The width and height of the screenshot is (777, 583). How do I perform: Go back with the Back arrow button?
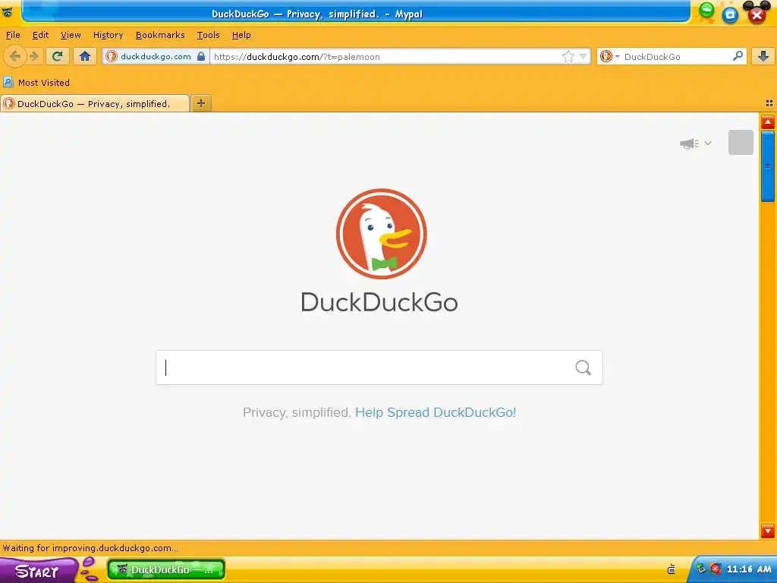[x=15, y=56]
